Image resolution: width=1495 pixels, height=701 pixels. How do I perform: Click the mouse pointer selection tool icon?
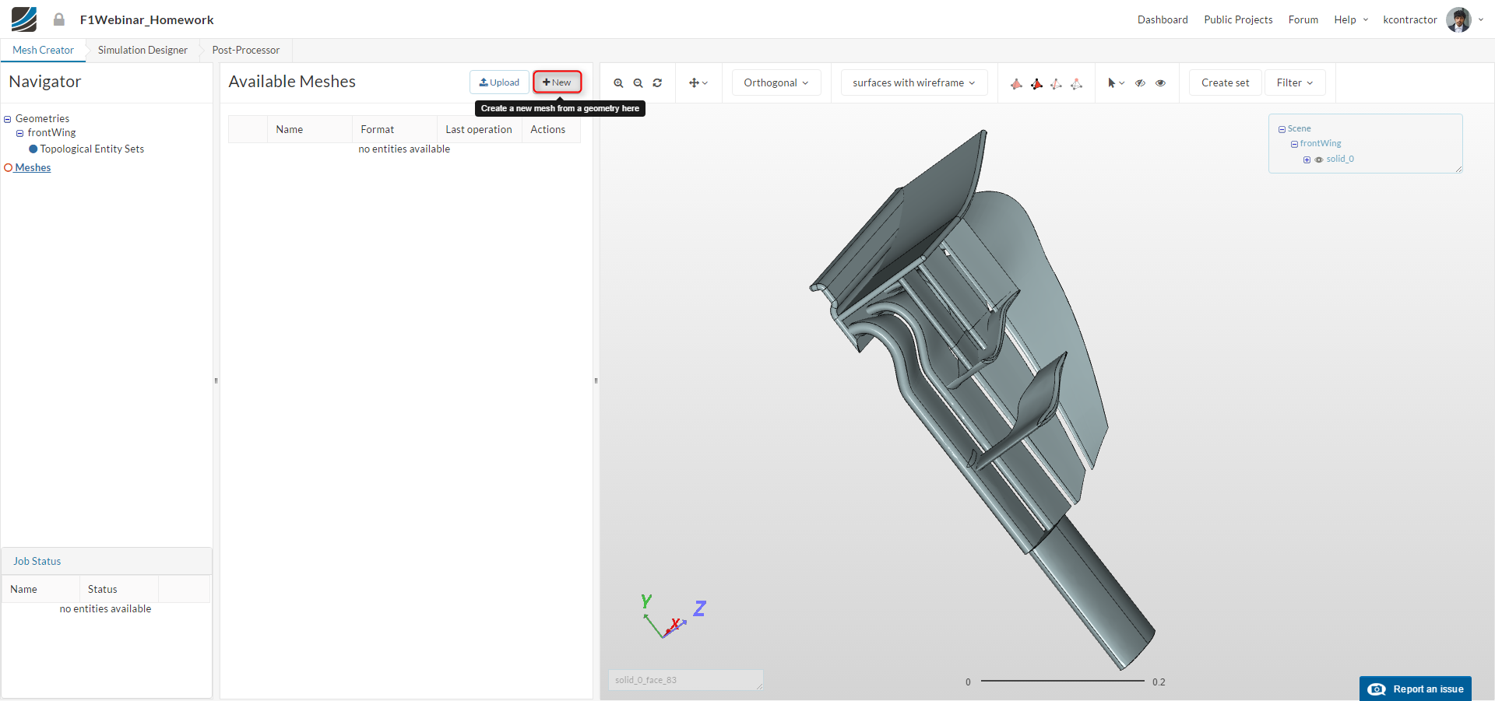(1112, 83)
